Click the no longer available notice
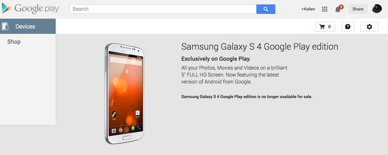Image resolution: width=388 pixels, height=155 pixels. pos(247,96)
